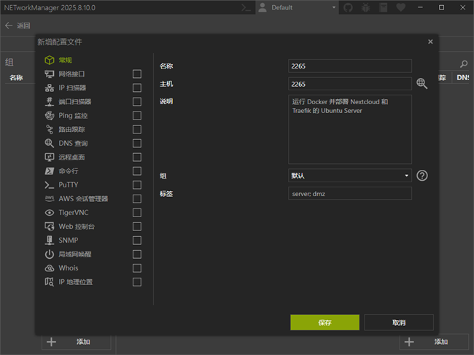Click the help question mark next to 组
The width and height of the screenshot is (474, 355).
(421, 176)
